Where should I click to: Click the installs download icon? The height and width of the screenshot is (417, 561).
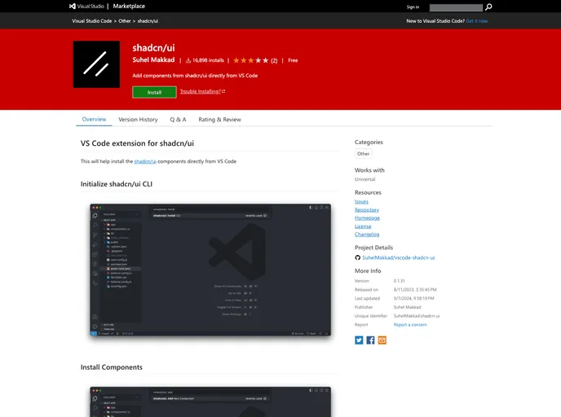pyautogui.click(x=188, y=60)
